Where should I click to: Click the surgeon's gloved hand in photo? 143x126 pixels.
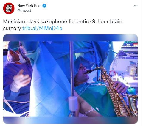tap(20, 80)
